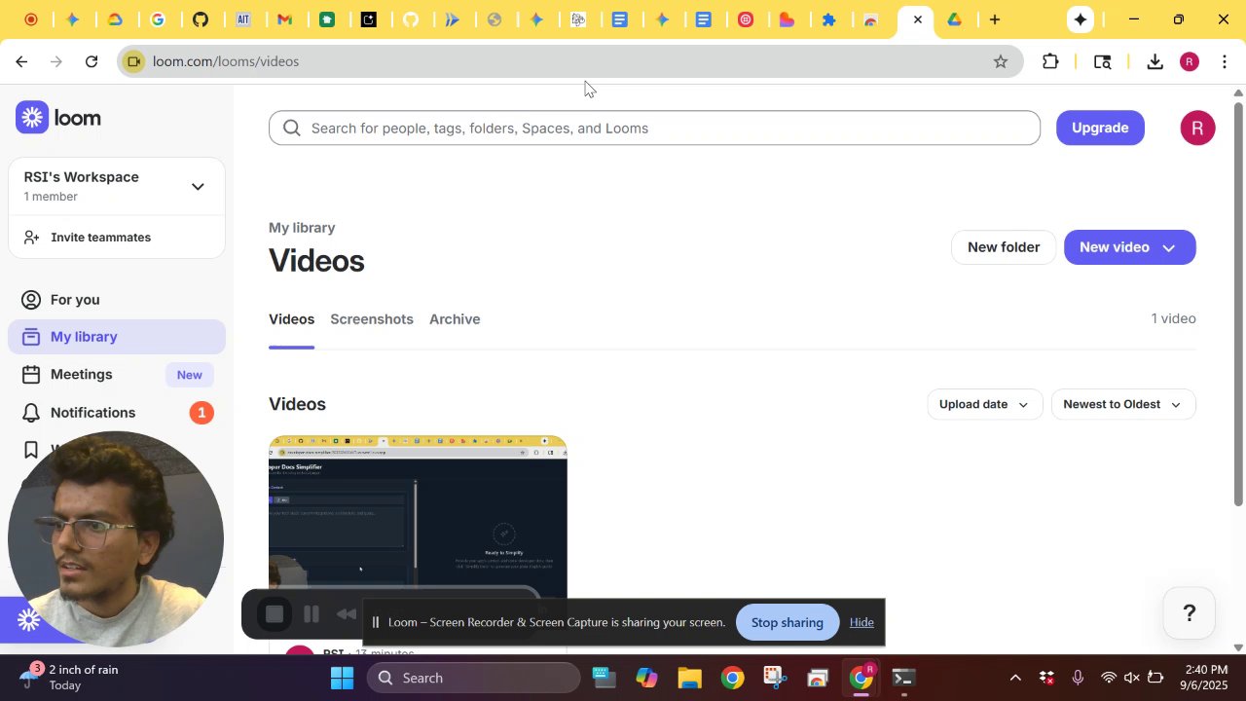Select My library in sidebar
This screenshot has width=1246, height=701.
(117, 337)
